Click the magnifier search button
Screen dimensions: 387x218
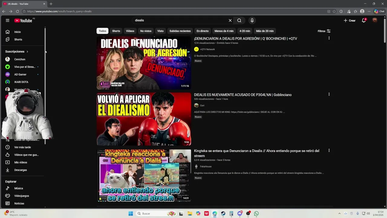click(x=239, y=20)
